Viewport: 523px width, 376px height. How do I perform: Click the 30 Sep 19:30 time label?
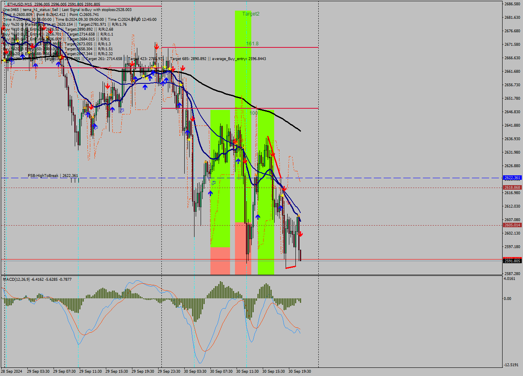coord(300,372)
